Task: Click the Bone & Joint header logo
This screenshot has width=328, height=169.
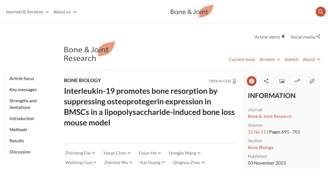Action: [x=192, y=11]
